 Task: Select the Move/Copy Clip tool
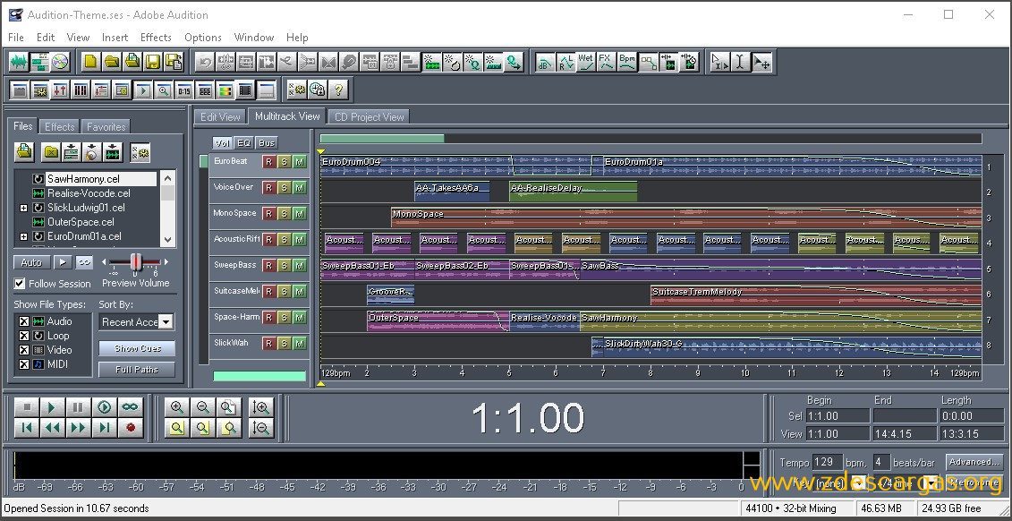[x=761, y=62]
